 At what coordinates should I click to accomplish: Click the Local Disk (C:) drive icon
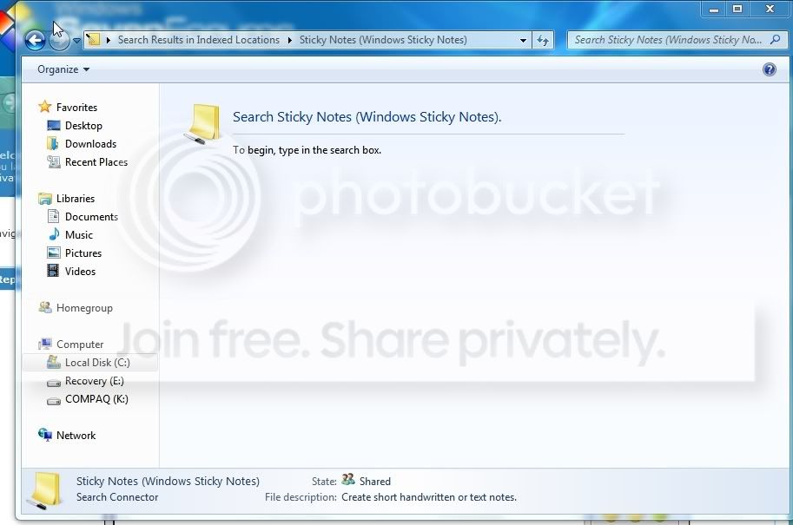(x=53, y=362)
